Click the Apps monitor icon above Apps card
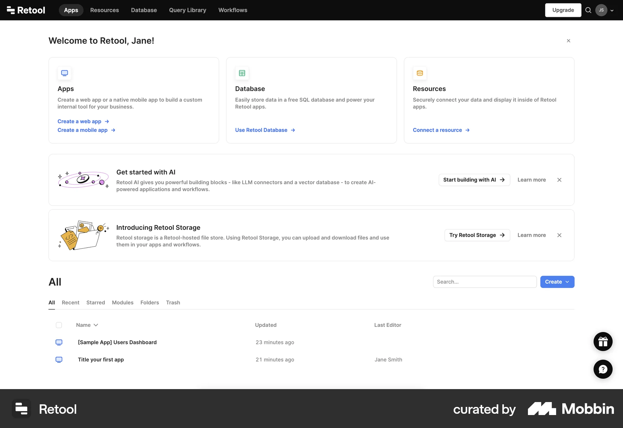The height and width of the screenshot is (428, 623). (x=65, y=73)
